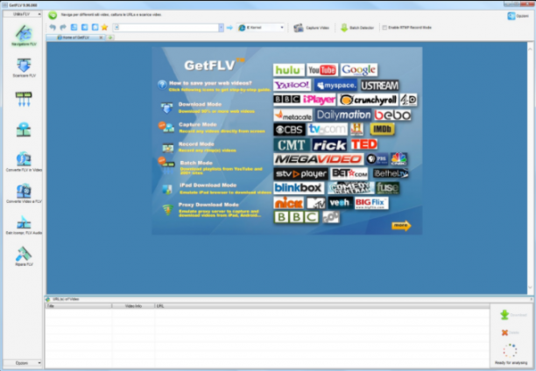Open the Utilità FLV sidebar dropdown
536x371 pixels.
(x=23, y=14)
